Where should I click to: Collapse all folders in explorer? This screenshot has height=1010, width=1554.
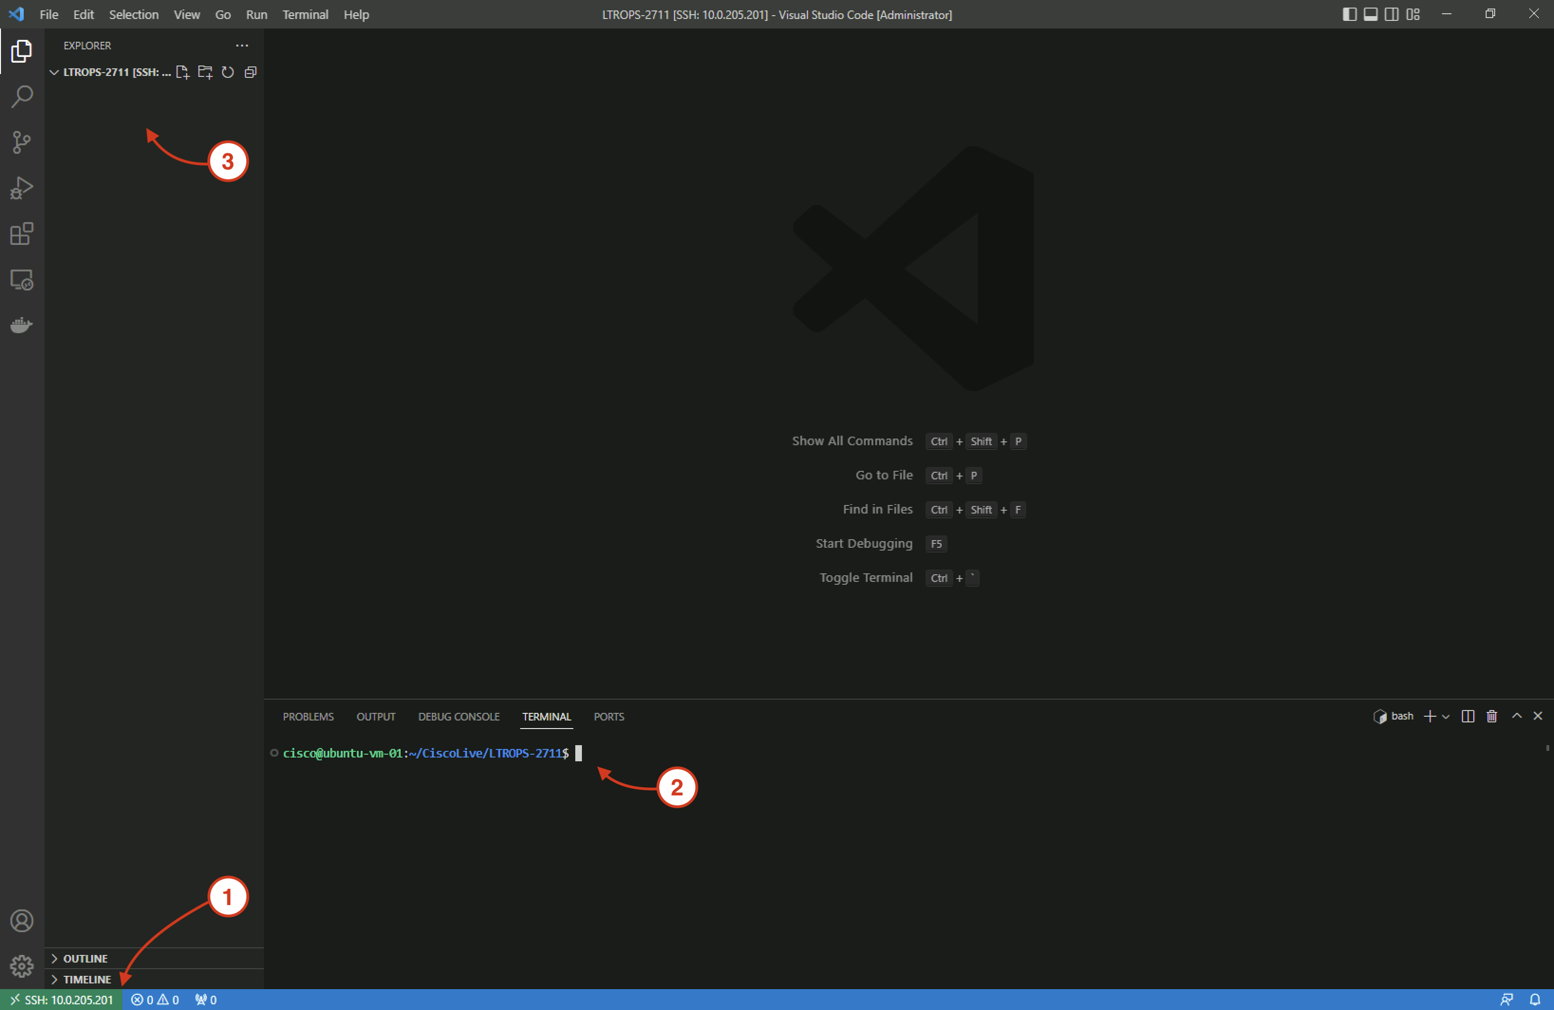pos(250,73)
